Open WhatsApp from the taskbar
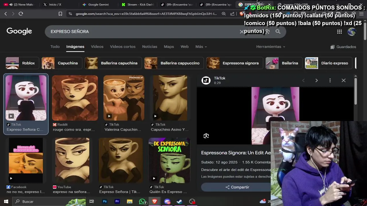This screenshot has height=206, width=367. point(142,201)
